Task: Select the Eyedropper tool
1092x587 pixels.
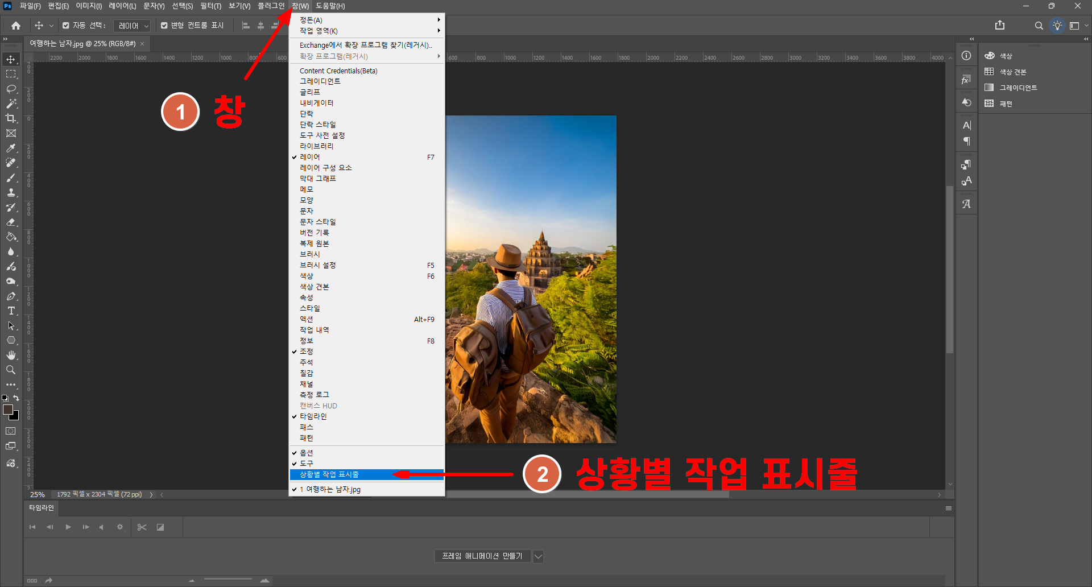Action: tap(11, 148)
